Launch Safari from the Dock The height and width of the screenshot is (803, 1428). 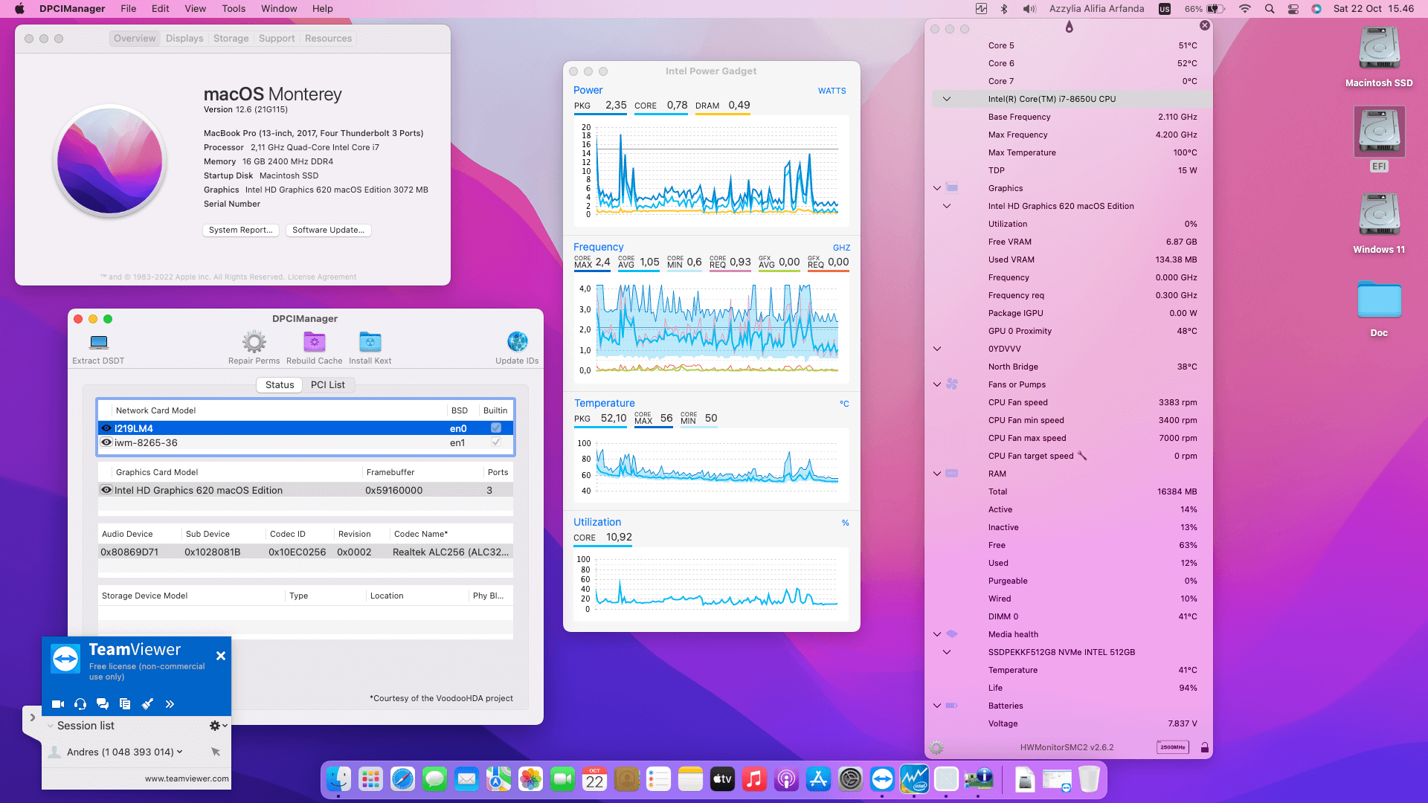[x=402, y=779]
